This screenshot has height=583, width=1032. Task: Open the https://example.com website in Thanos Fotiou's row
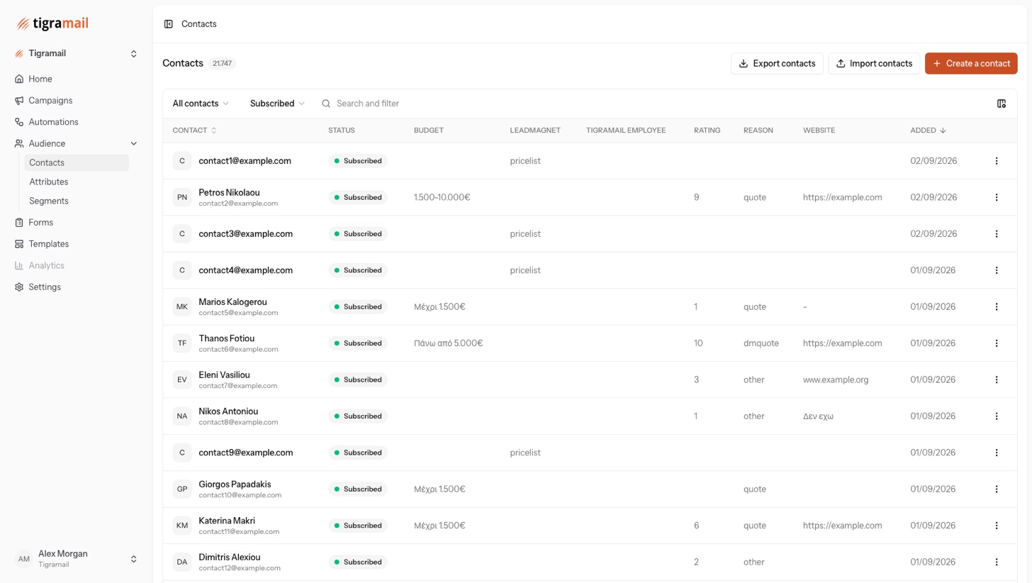(842, 343)
